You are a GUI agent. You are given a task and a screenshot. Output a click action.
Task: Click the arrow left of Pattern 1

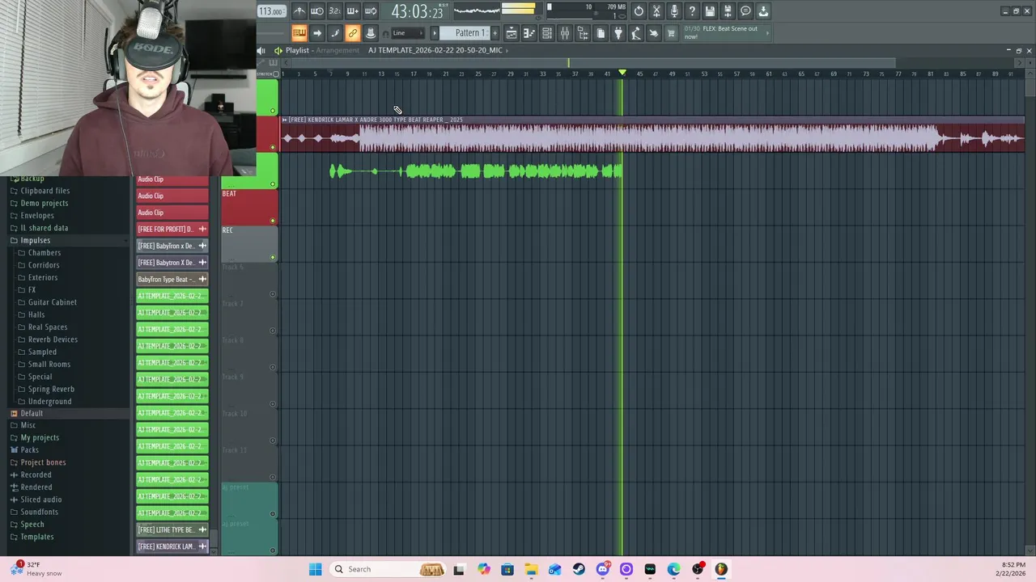[x=435, y=33]
